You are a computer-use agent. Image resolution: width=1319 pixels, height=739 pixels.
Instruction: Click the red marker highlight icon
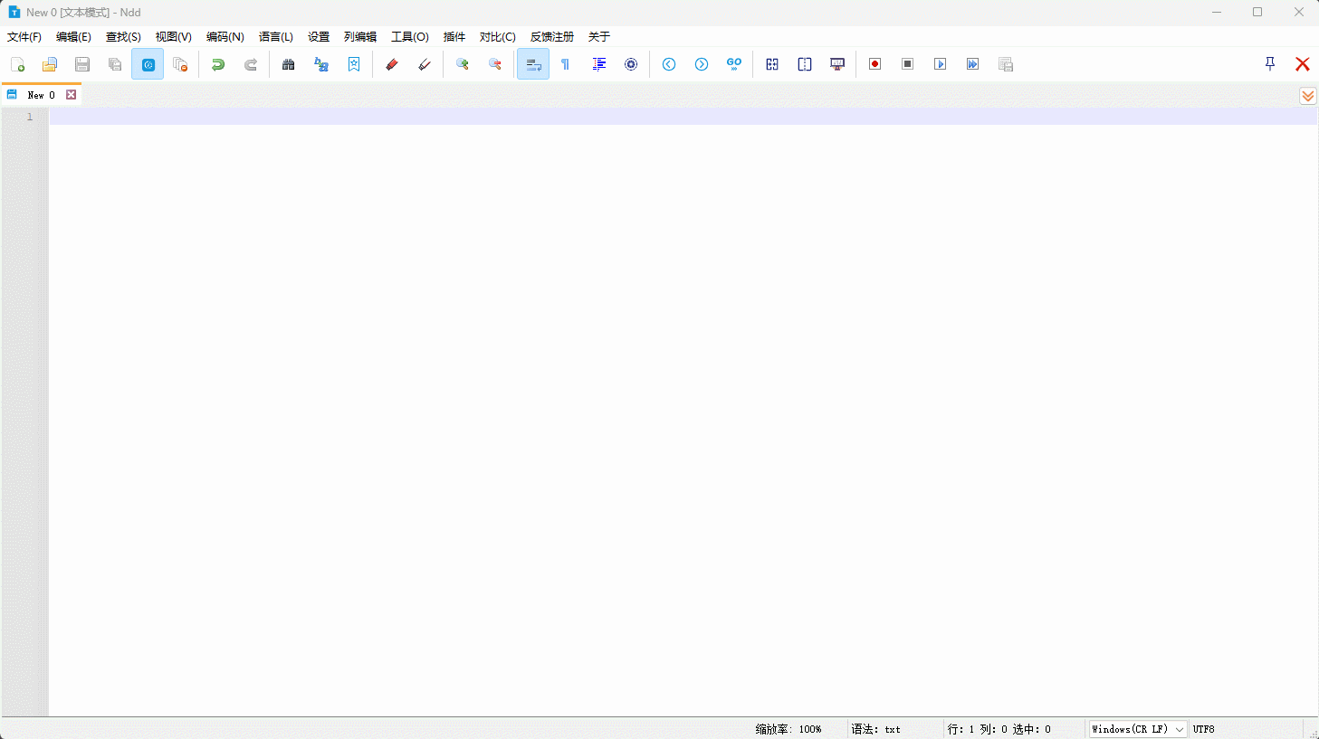coord(392,64)
